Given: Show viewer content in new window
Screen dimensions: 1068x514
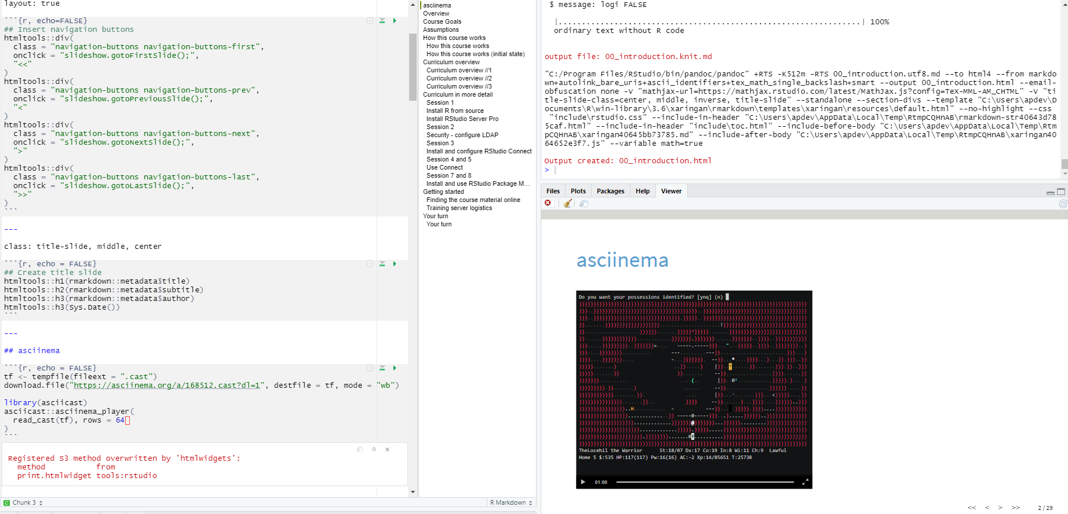Looking at the screenshot, I should tap(584, 204).
